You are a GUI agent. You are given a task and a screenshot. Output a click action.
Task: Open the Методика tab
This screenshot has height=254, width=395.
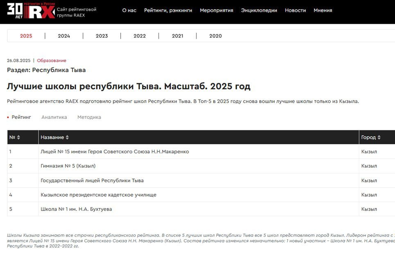89,117
